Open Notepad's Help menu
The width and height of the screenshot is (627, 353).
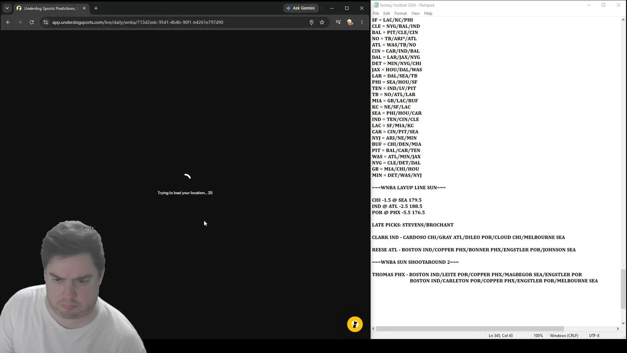[x=428, y=13]
